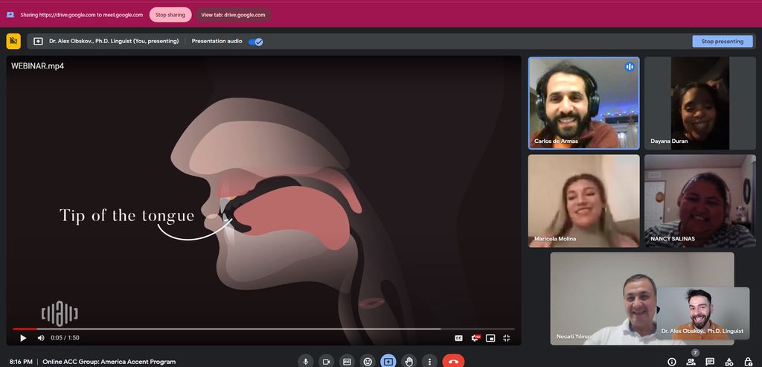
Task: Toggle video player closed captions
Action: pyautogui.click(x=459, y=338)
